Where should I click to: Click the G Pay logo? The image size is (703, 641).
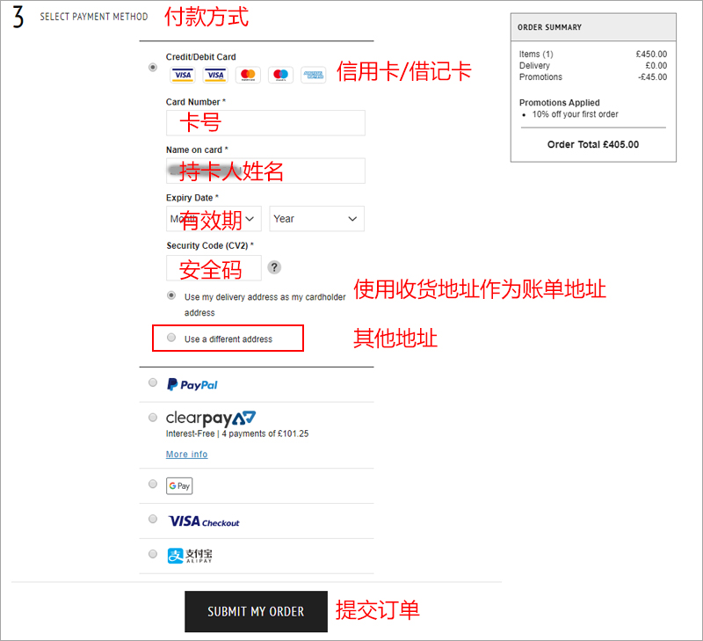tap(179, 485)
